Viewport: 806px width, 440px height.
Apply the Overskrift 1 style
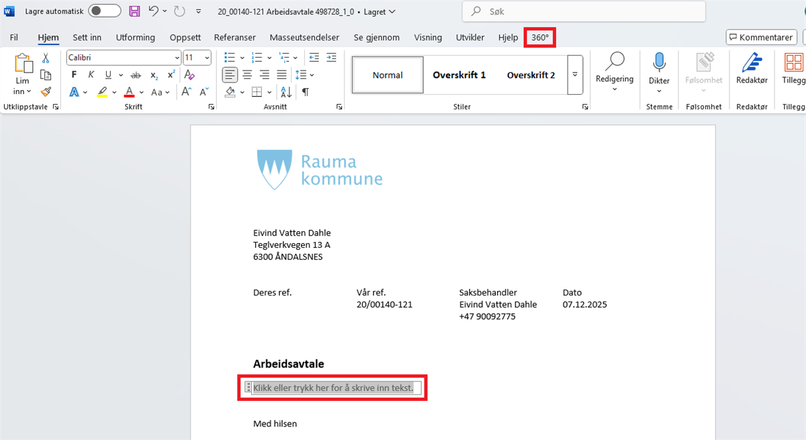[x=459, y=75]
